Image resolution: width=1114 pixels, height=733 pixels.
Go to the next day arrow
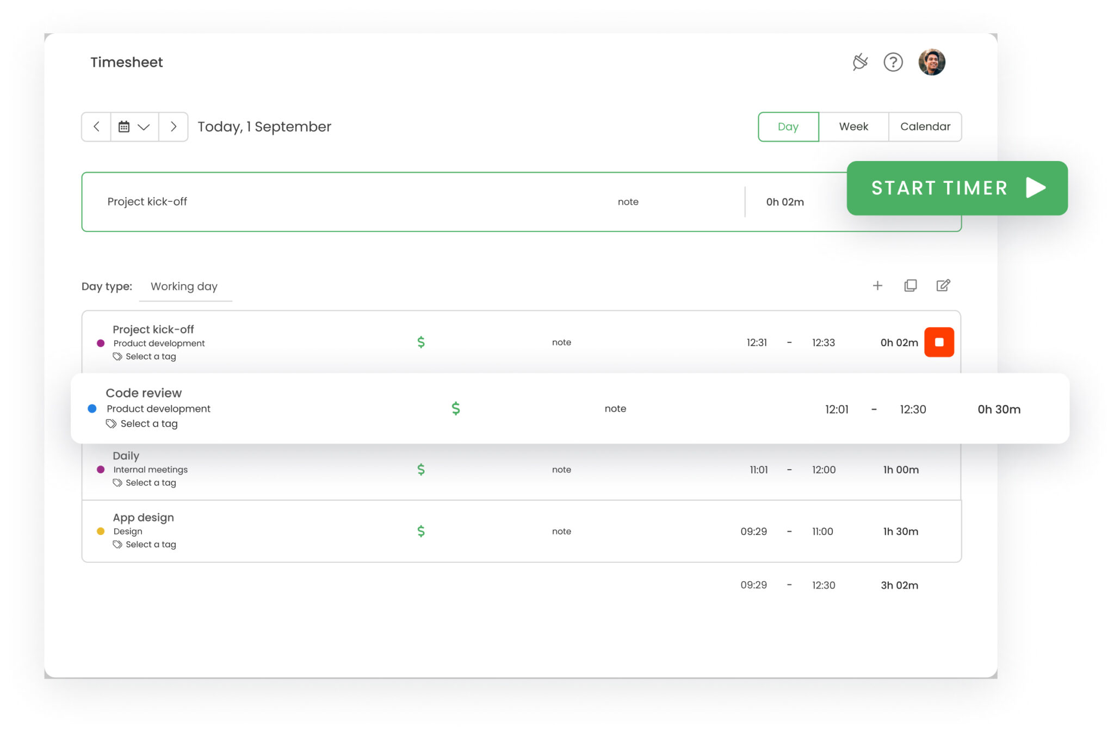173,126
